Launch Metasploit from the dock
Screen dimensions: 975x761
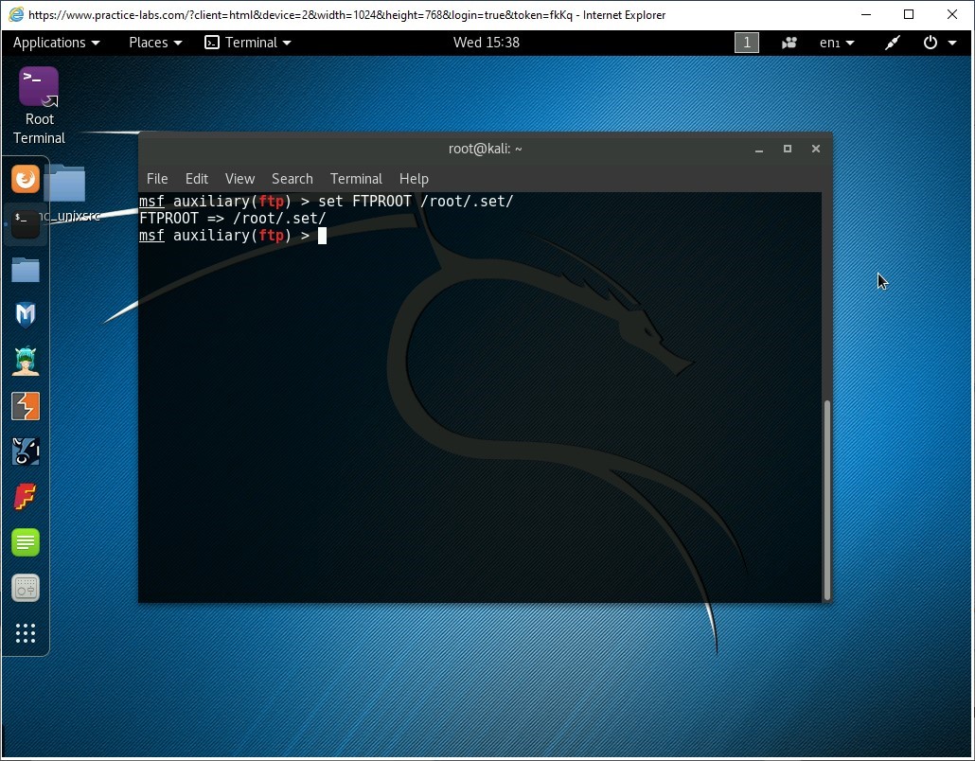coord(26,314)
